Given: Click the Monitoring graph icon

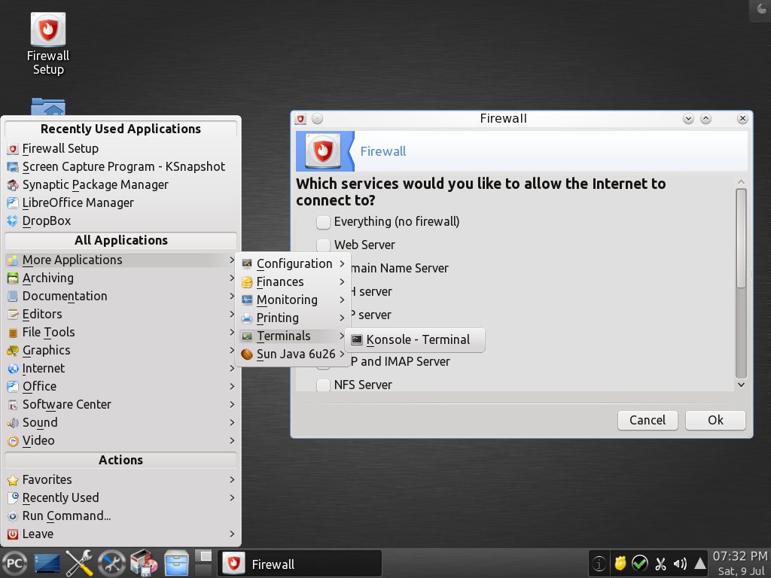Looking at the screenshot, I should point(247,300).
